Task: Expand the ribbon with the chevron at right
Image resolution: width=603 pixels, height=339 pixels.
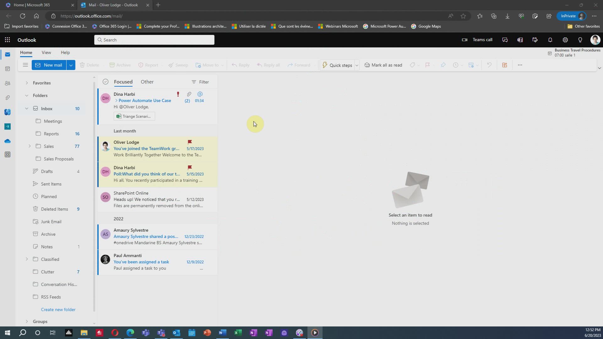Action: [599, 68]
